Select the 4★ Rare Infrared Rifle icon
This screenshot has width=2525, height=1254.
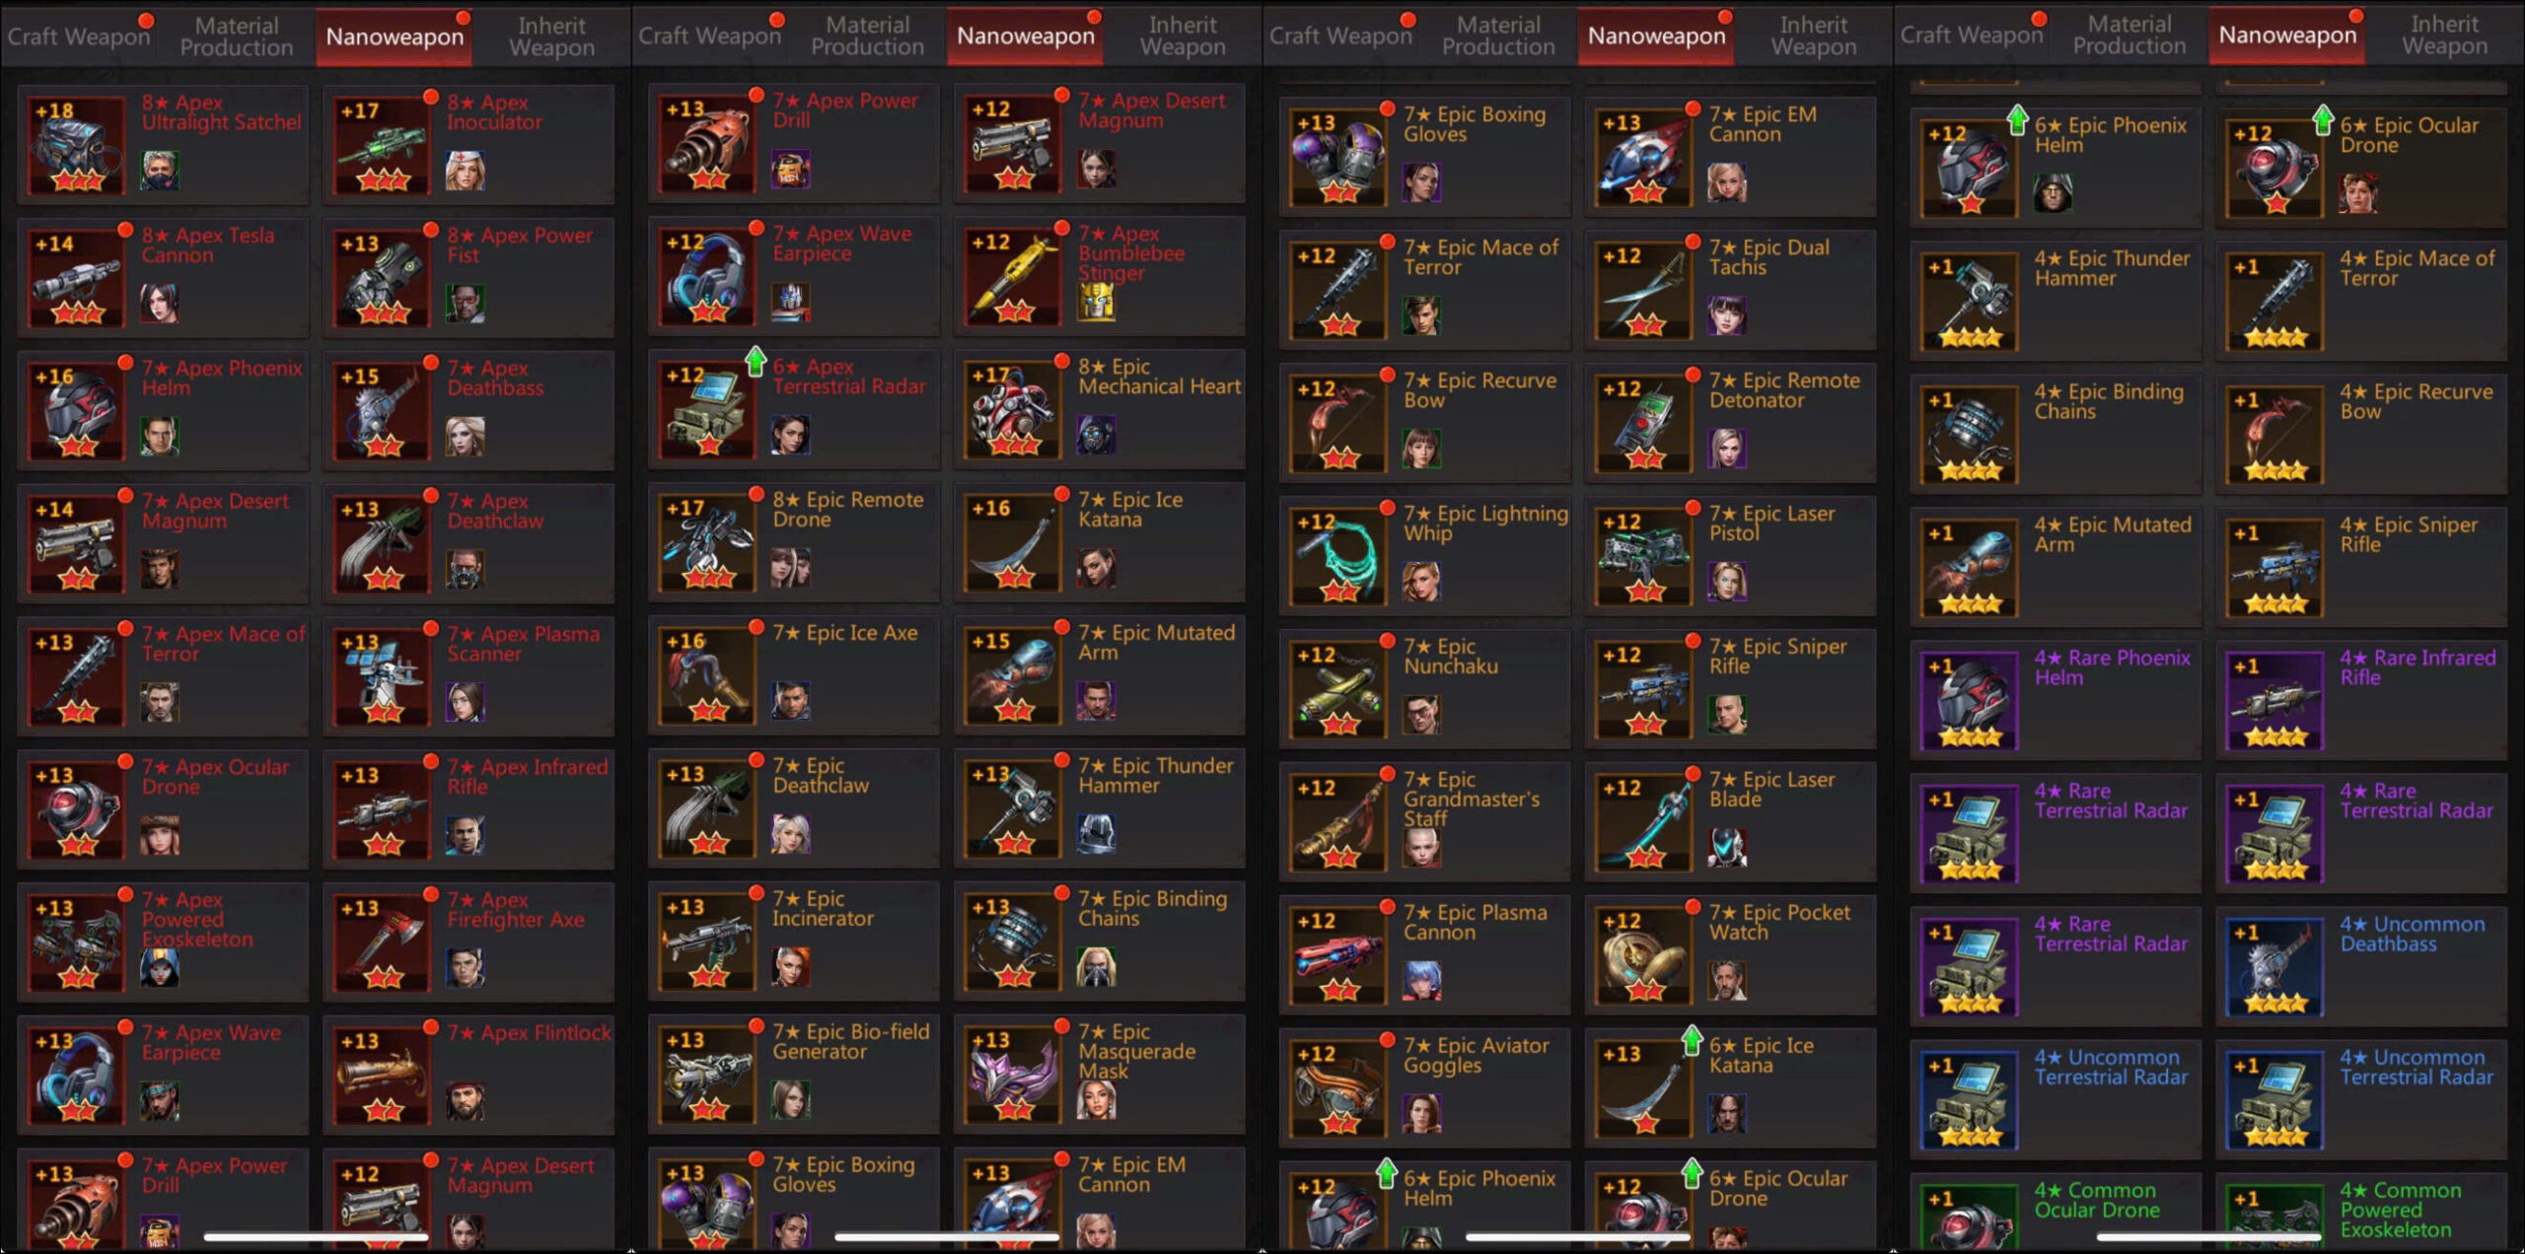2274,701
